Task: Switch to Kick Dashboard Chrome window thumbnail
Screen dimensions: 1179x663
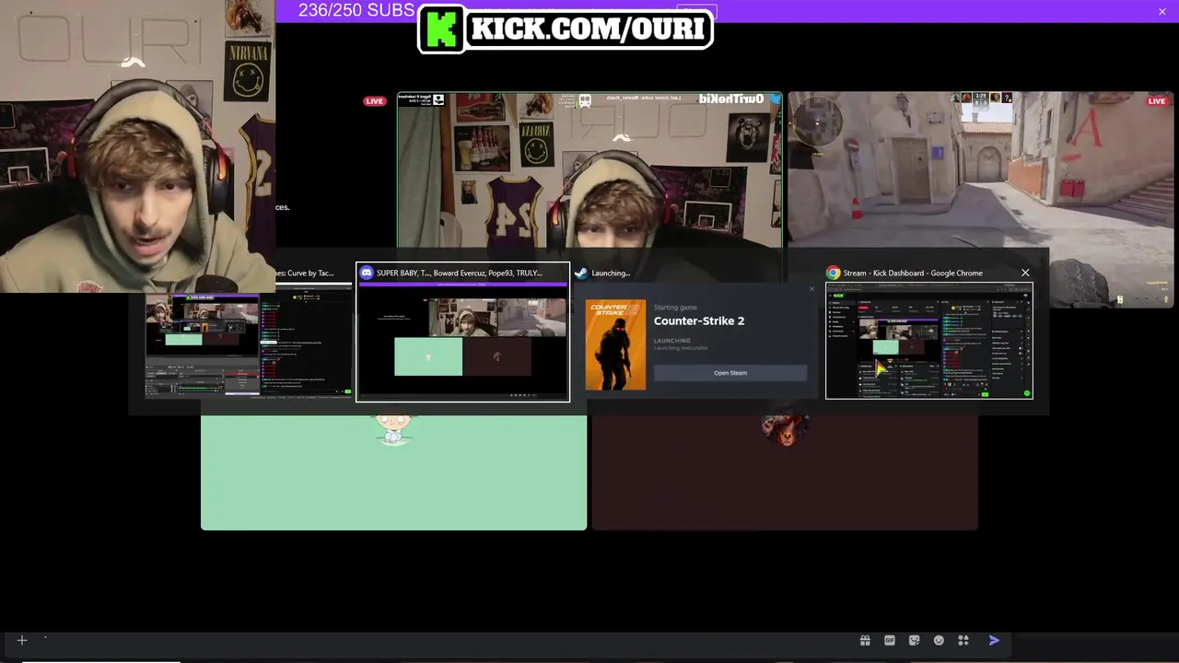Action: coord(928,332)
